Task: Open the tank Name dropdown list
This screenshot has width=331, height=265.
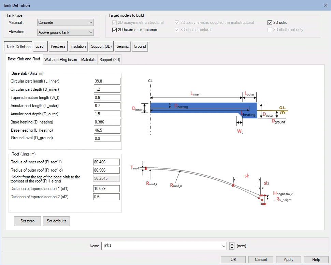Action: click(224, 246)
